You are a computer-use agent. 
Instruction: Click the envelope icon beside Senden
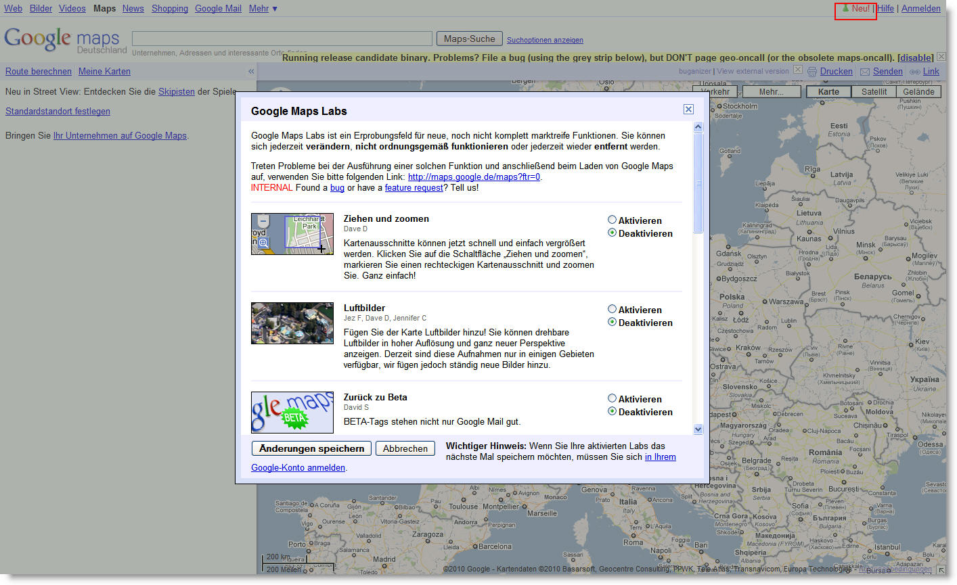[x=865, y=72]
